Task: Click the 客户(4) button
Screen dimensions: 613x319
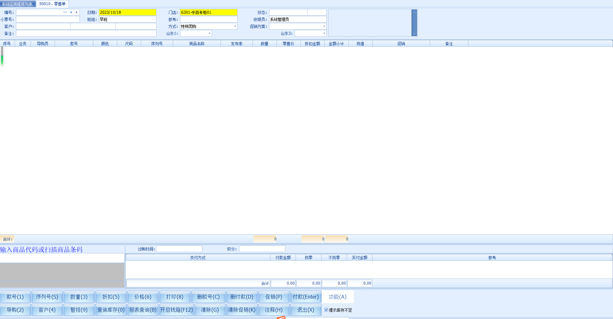Action: pyautogui.click(x=47, y=310)
